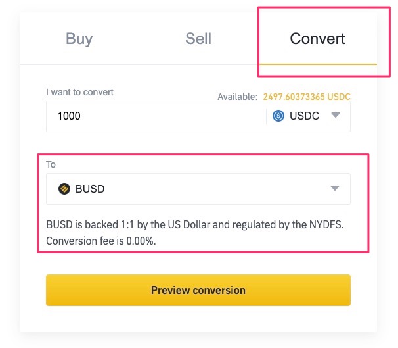The height and width of the screenshot is (348, 398).
Task: Click the available 2497.60373365 USDC balance
Action: 307,97
